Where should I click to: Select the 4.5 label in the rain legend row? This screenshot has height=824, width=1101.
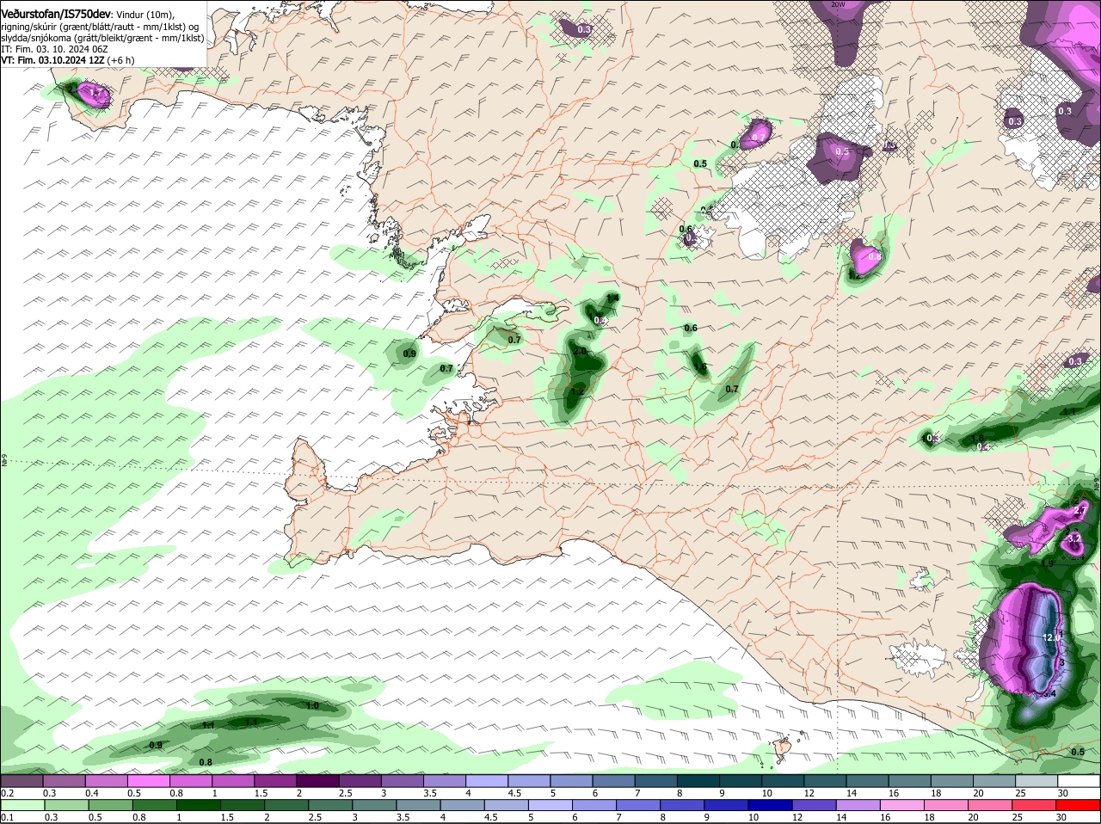click(491, 816)
